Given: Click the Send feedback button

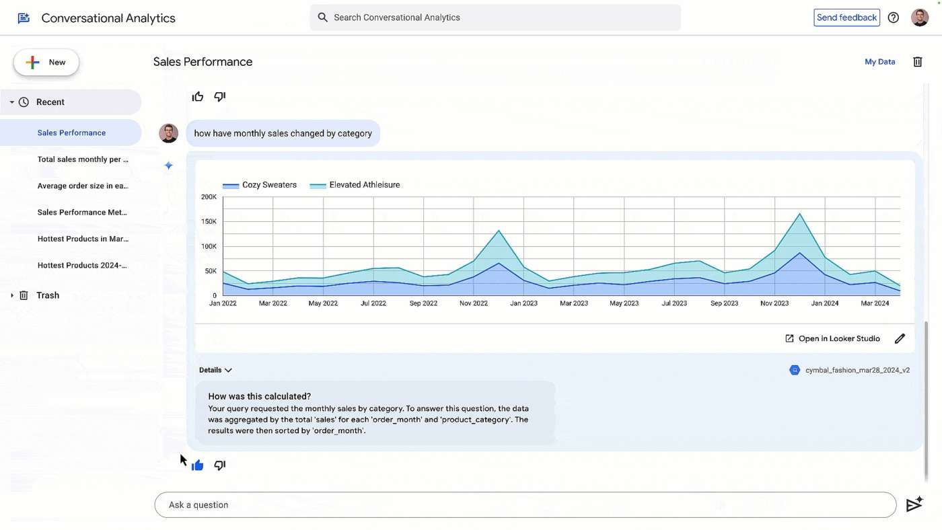Looking at the screenshot, I should coord(846,17).
